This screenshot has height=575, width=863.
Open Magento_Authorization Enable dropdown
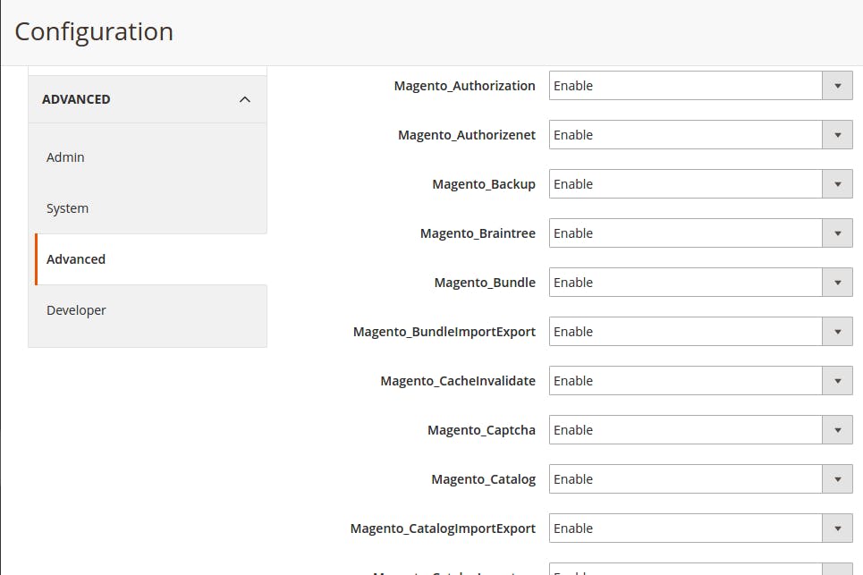point(700,86)
